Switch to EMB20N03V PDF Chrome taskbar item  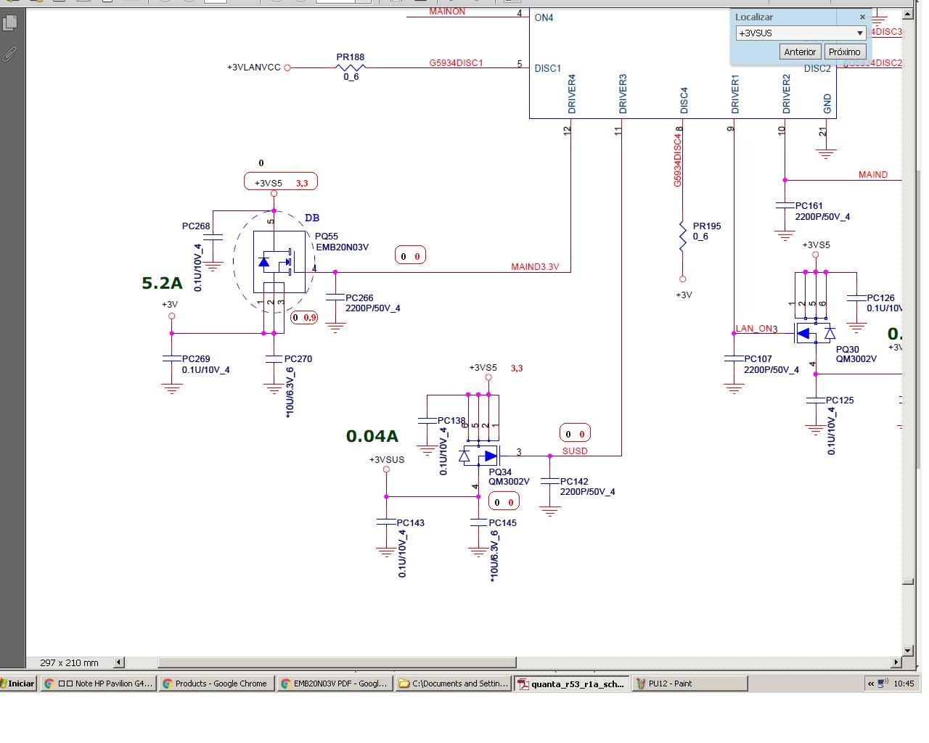335,683
